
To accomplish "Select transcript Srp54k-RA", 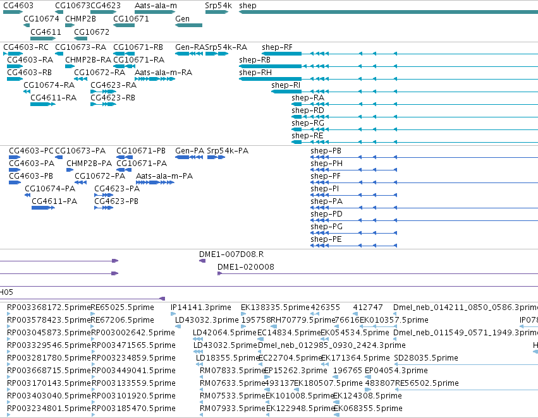I will tap(226, 47).
